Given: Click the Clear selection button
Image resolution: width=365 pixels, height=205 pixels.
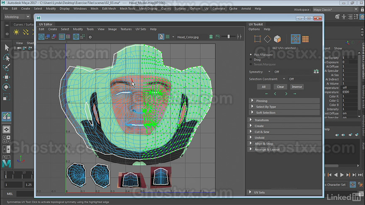Looking at the screenshot, I should pyautogui.click(x=280, y=87).
